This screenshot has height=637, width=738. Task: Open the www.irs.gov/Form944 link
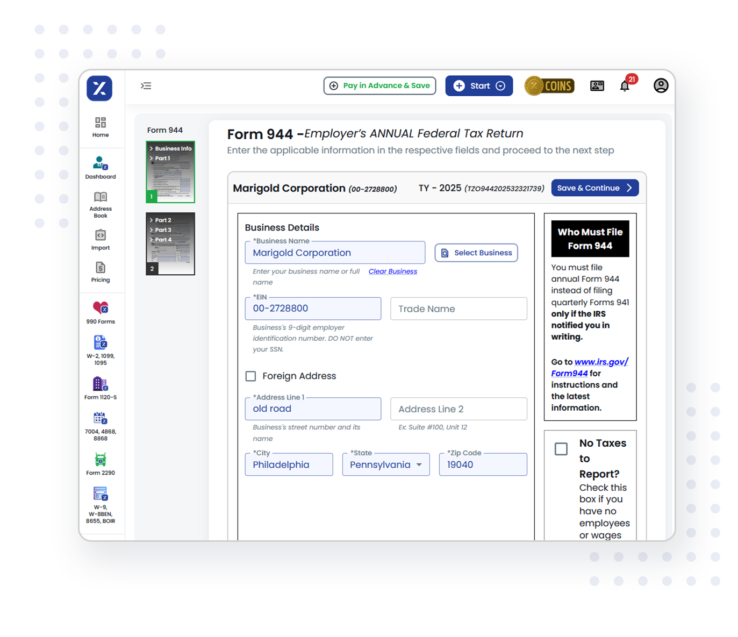tap(589, 367)
